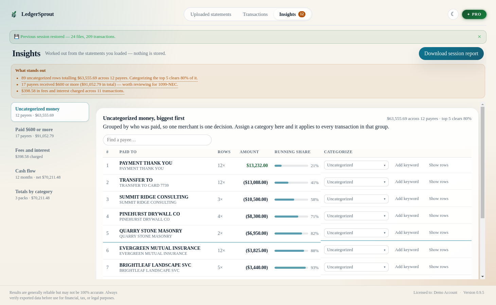Image resolution: width=496 pixels, height=305 pixels.
Task: Click the vertical scrollbar thumb of the table
Action: pyautogui.click(x=482, y=163)
